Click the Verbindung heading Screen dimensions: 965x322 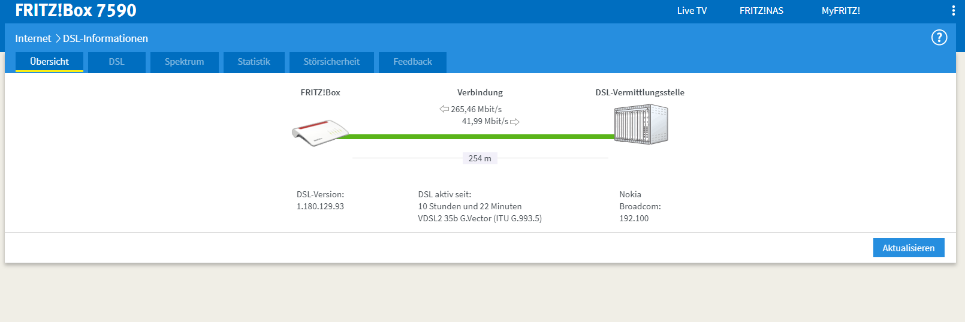click(x=480, y=92)
